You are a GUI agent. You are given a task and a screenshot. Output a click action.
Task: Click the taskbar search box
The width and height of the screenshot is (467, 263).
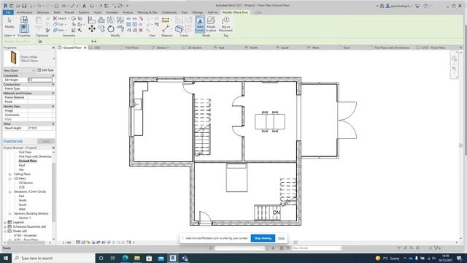[x=53, y=258]
